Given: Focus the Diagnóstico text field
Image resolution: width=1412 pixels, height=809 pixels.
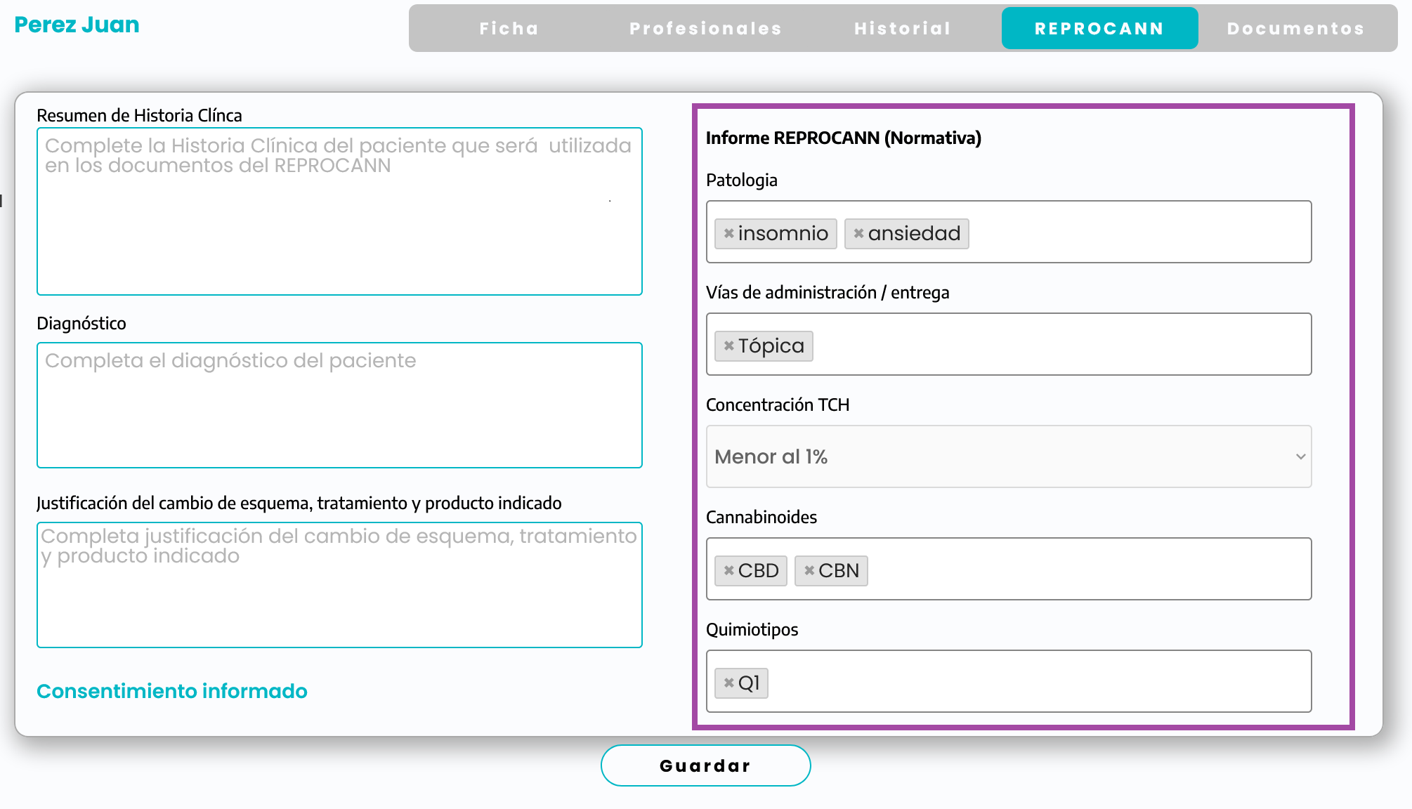Looking at the screenshot, I should tap(339, 414).
